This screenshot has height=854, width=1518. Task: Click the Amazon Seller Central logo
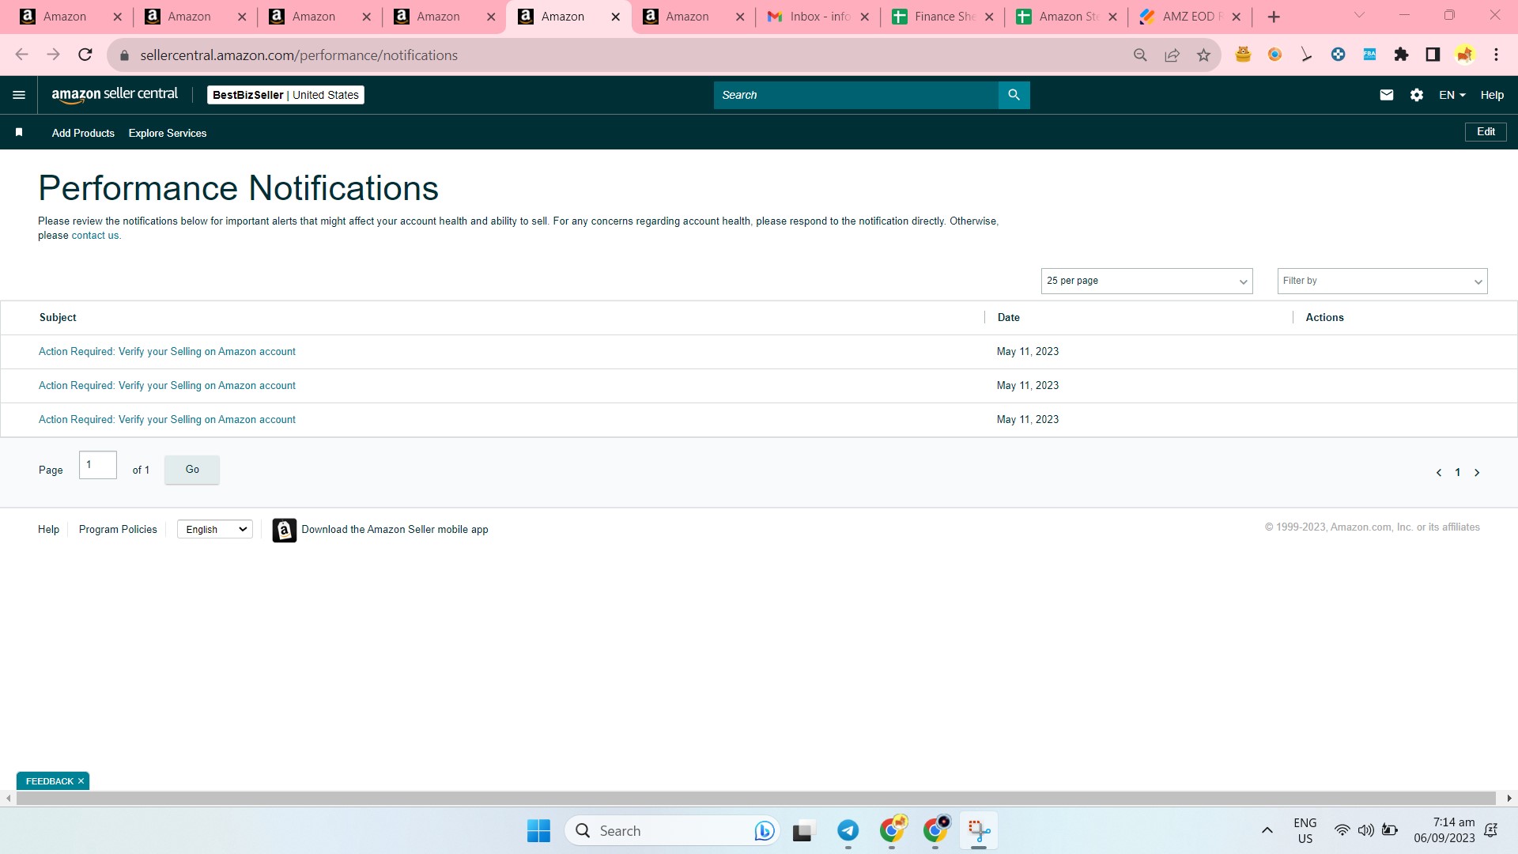click(x=115, y=95)
